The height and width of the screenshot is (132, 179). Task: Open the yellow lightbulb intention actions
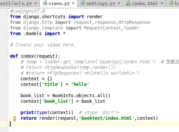15,118
